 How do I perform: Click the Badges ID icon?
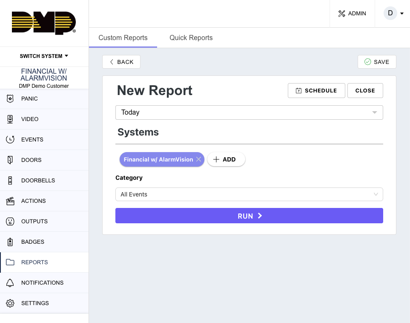(10, 242)
